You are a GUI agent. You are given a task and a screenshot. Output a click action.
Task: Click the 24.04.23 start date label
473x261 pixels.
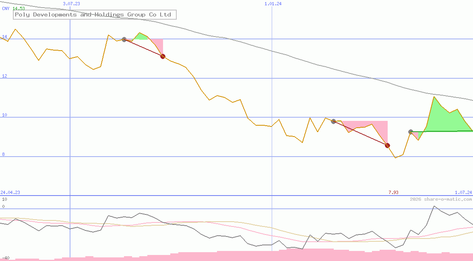10,192
